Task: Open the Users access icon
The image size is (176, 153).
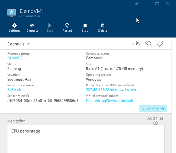Action: tap(148, 44)
